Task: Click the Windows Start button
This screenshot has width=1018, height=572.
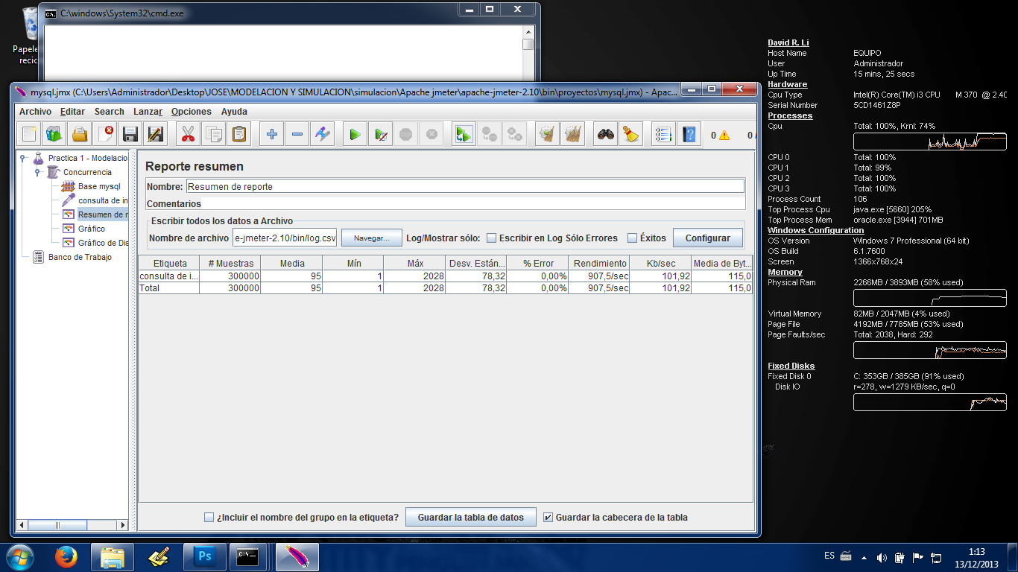Action: (x=19, y=556)
